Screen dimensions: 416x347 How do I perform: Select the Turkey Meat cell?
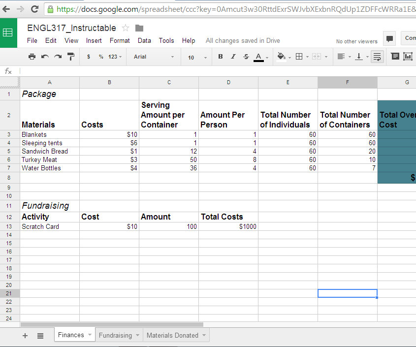(x=50, y=159)
